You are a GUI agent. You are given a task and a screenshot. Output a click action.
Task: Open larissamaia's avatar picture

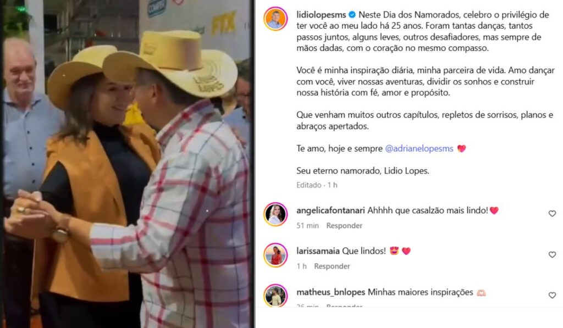point(275,255)
